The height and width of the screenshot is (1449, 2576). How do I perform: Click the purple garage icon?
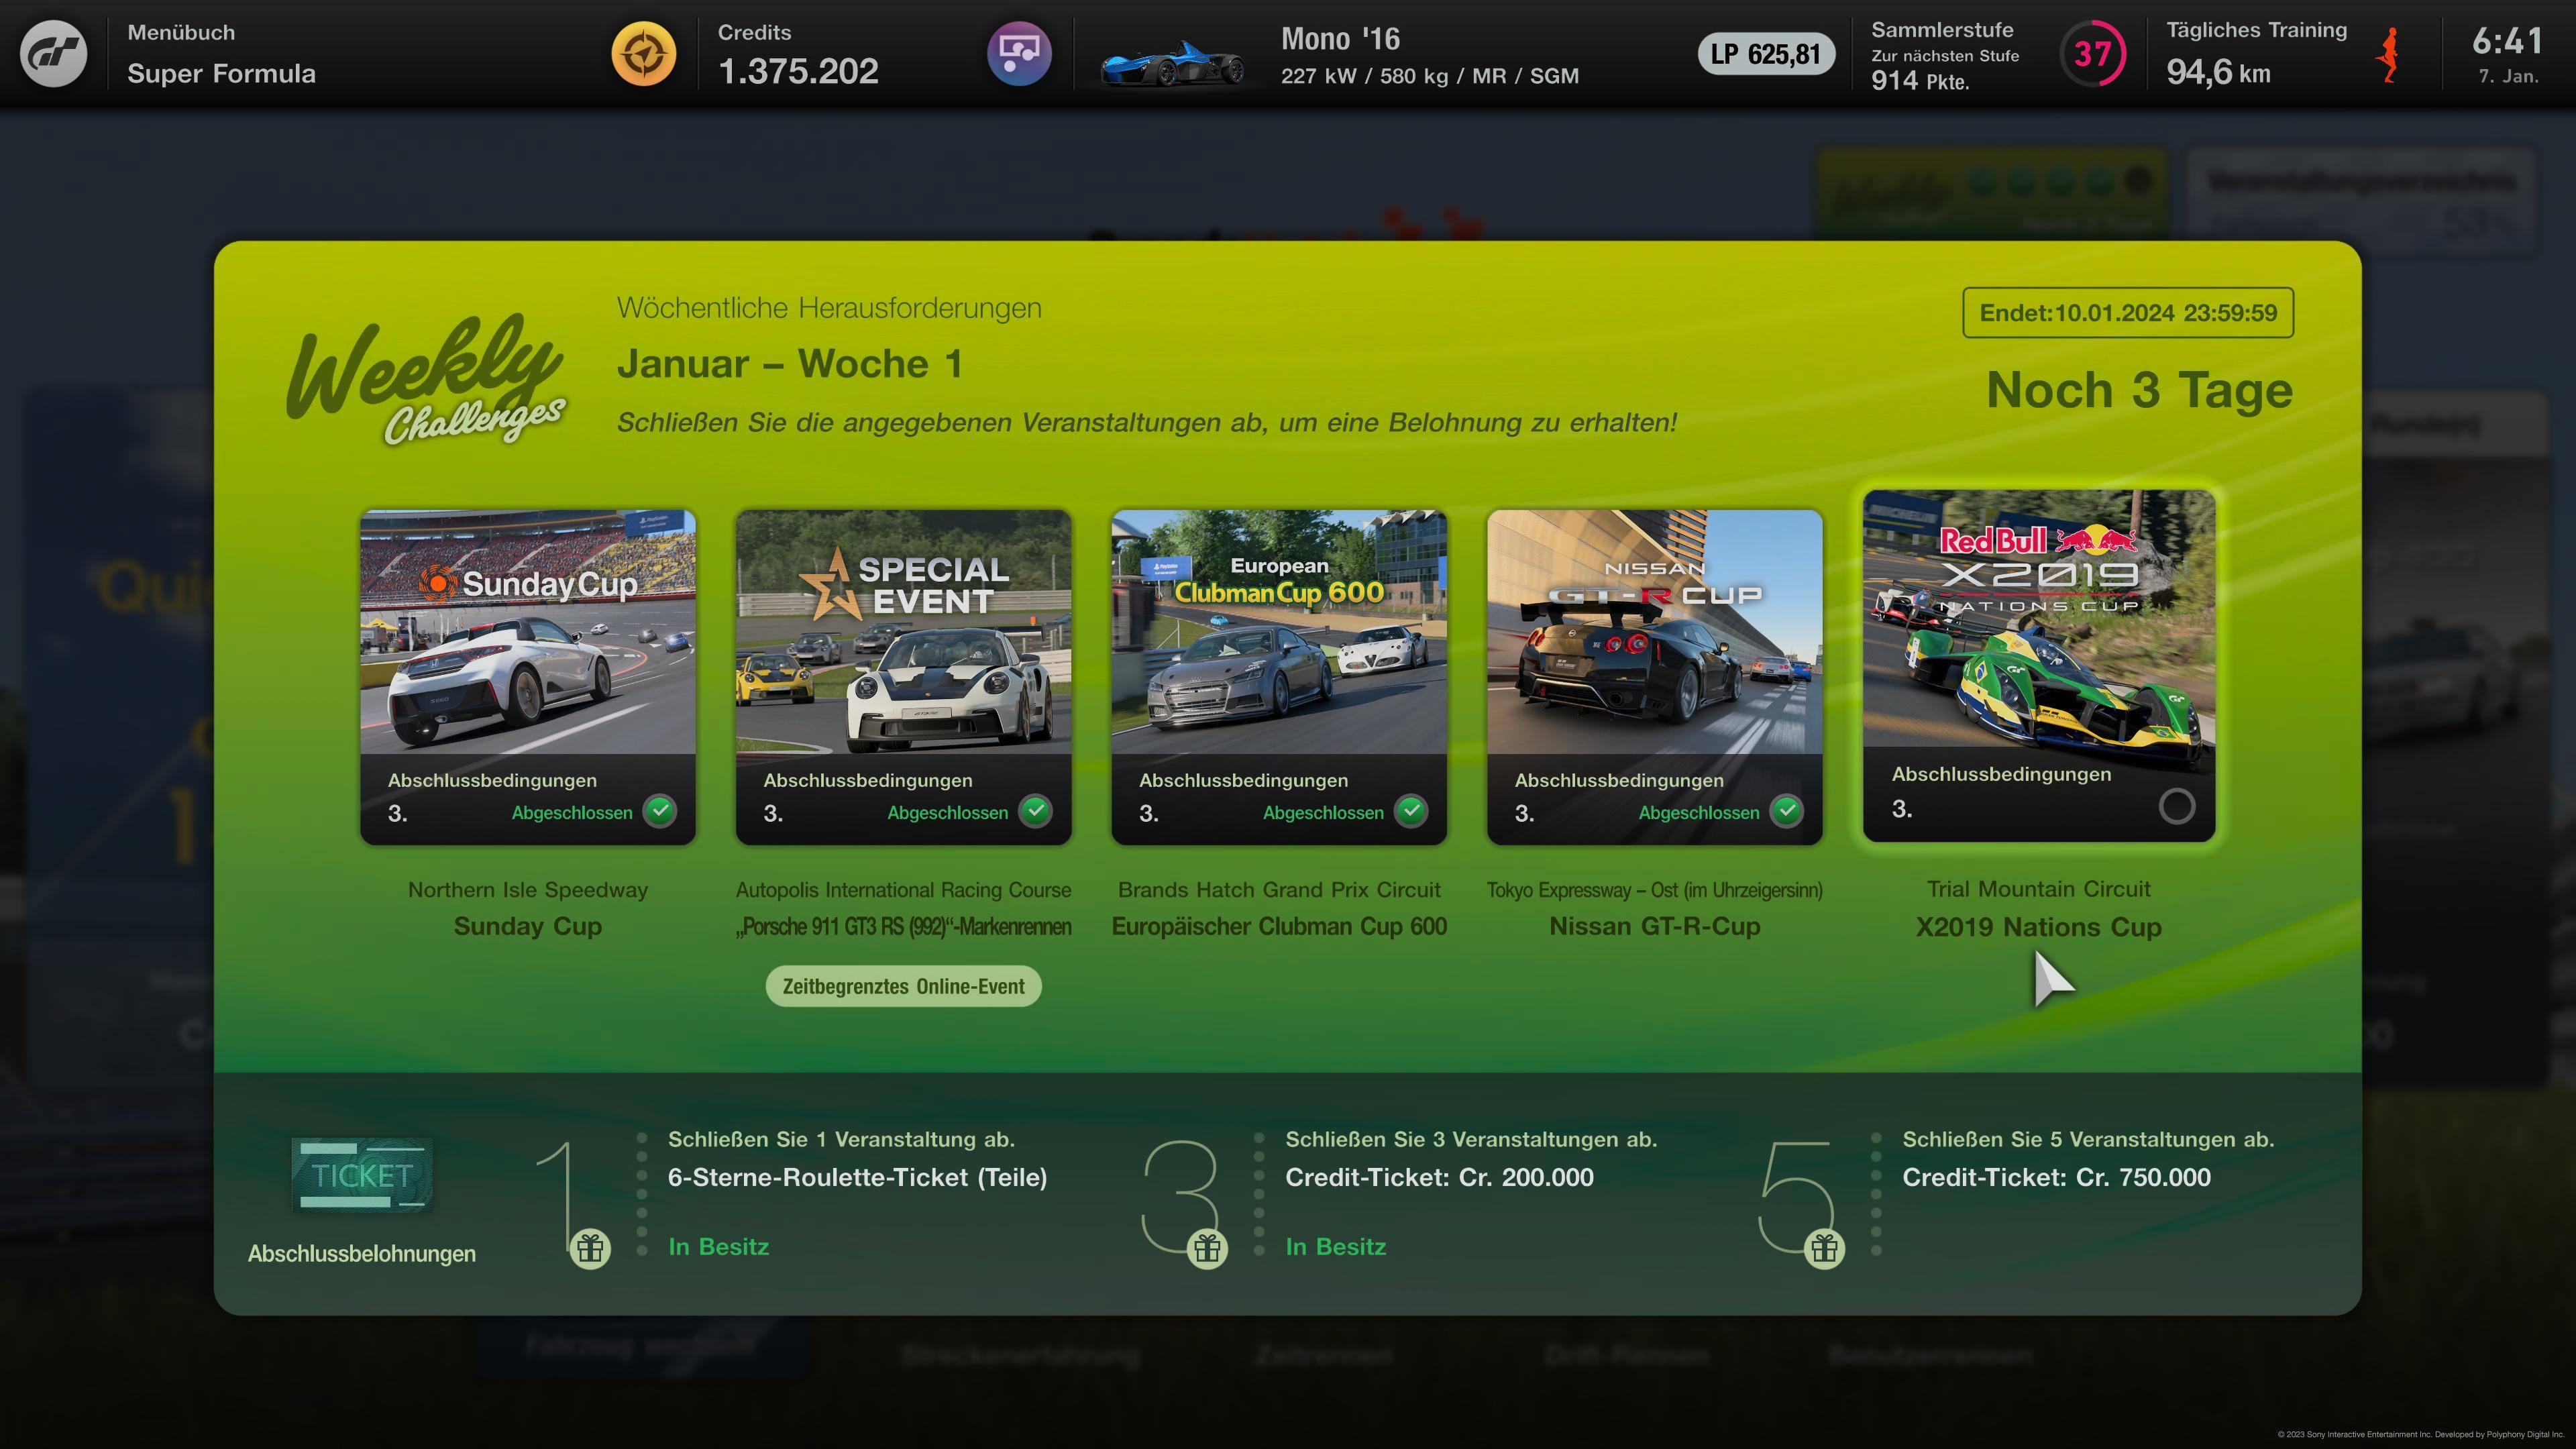[1019, 54]
